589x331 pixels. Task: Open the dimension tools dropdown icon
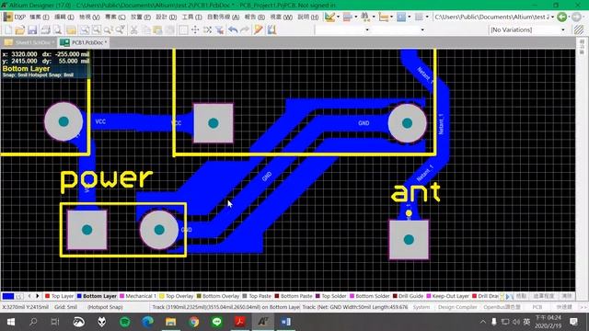[385, 17]
